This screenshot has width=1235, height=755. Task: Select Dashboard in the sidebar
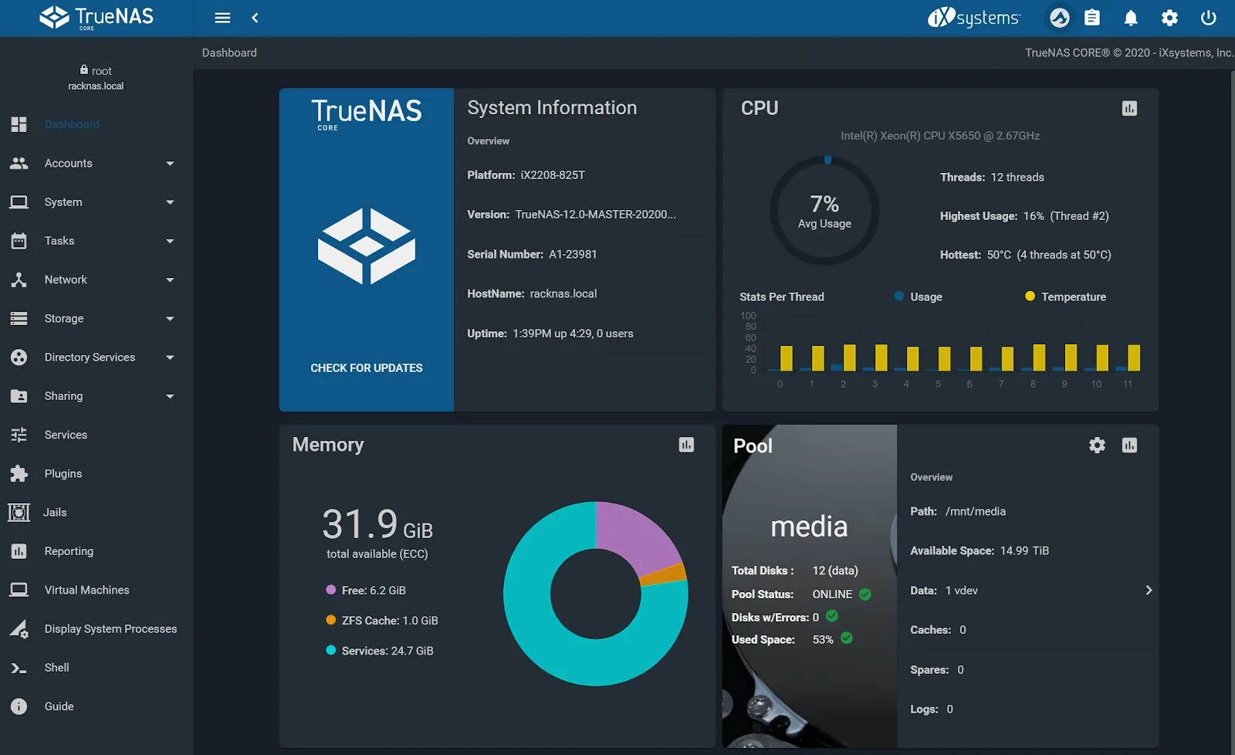click(x=72, y=124)
